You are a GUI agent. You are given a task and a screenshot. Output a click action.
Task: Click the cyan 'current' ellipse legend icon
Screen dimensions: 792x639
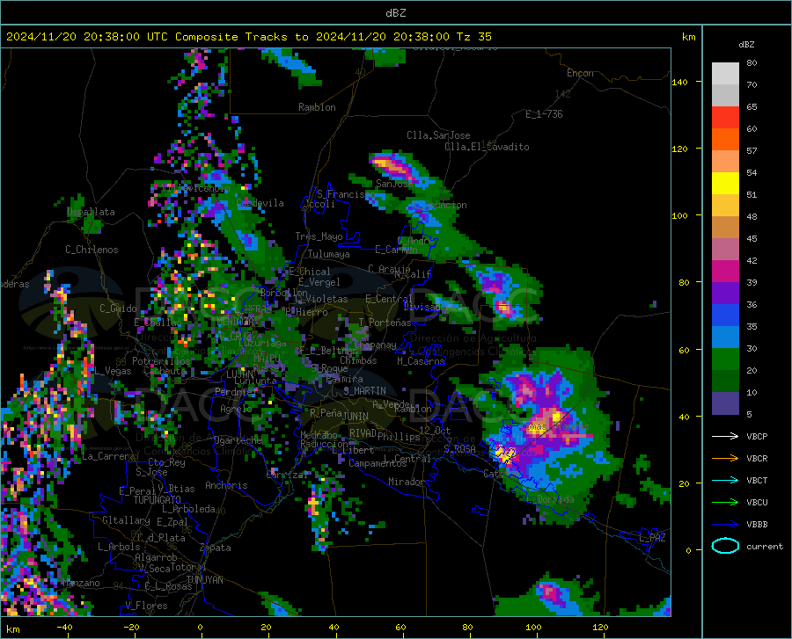pyautogui.click(x=725, y=546)
